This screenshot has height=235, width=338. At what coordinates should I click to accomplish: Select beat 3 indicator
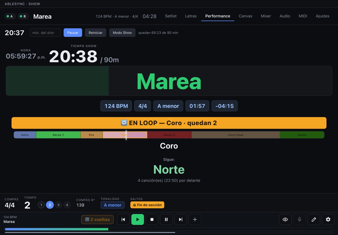(58, 205)
